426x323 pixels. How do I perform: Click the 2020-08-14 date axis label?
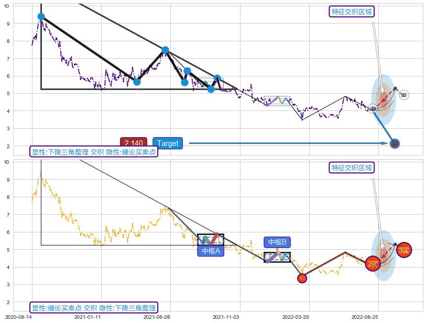(18, 317)
